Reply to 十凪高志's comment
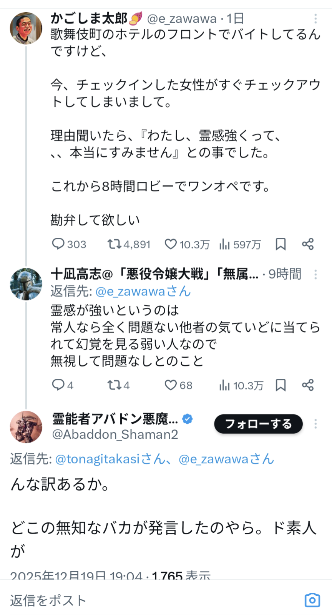332x615 pixels. coord(58,385)
